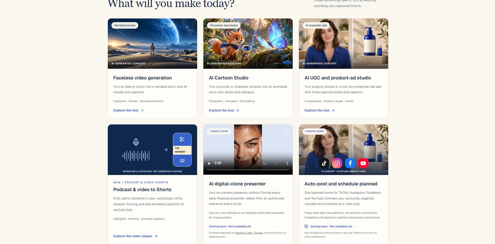Open the video's three-dot more options menu

(x=287, y=164)
